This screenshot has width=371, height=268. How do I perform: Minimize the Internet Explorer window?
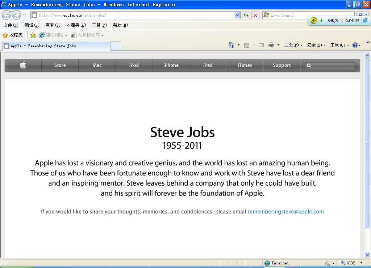[350, 4]
